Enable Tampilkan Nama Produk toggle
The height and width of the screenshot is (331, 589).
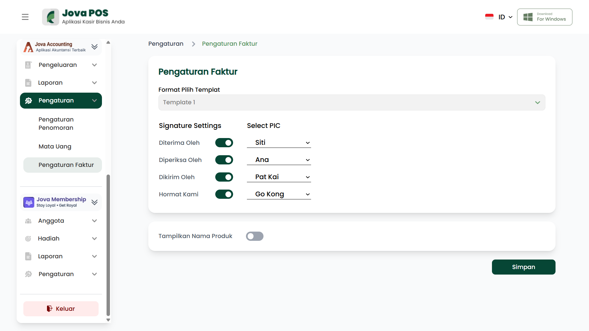pos(255,236)
